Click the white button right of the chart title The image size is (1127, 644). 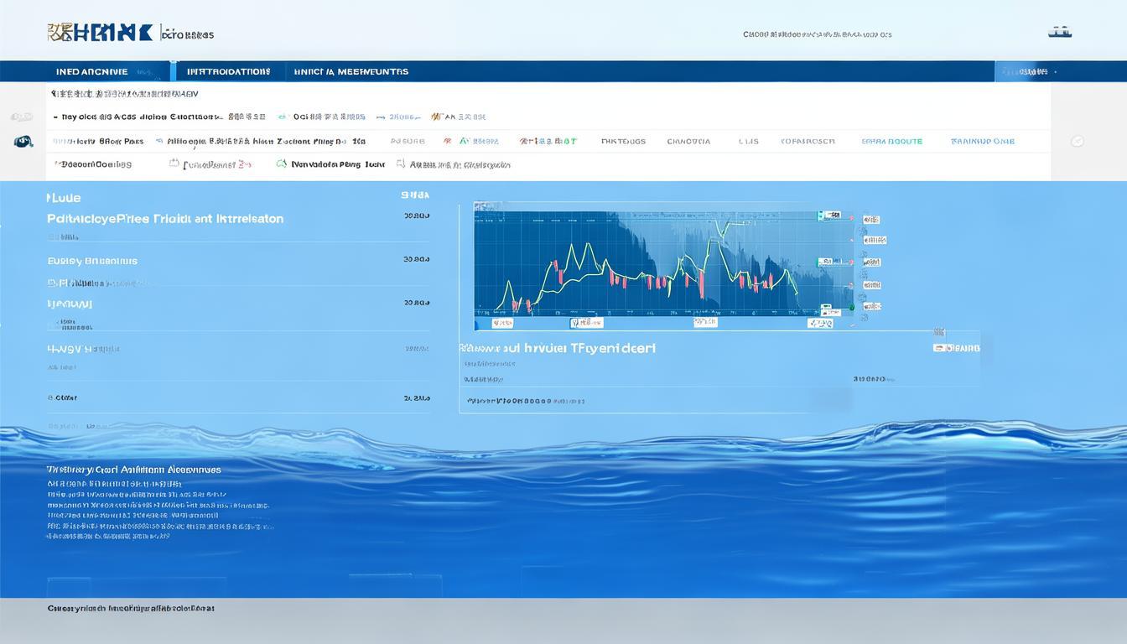click(x=956, y=347)
